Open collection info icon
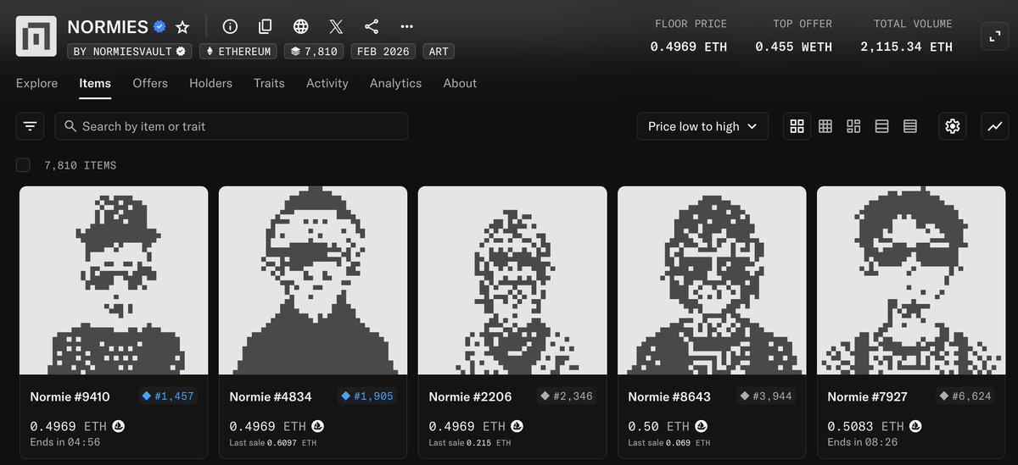Screen dimensions: 1018x465 [x=231, y=26]
